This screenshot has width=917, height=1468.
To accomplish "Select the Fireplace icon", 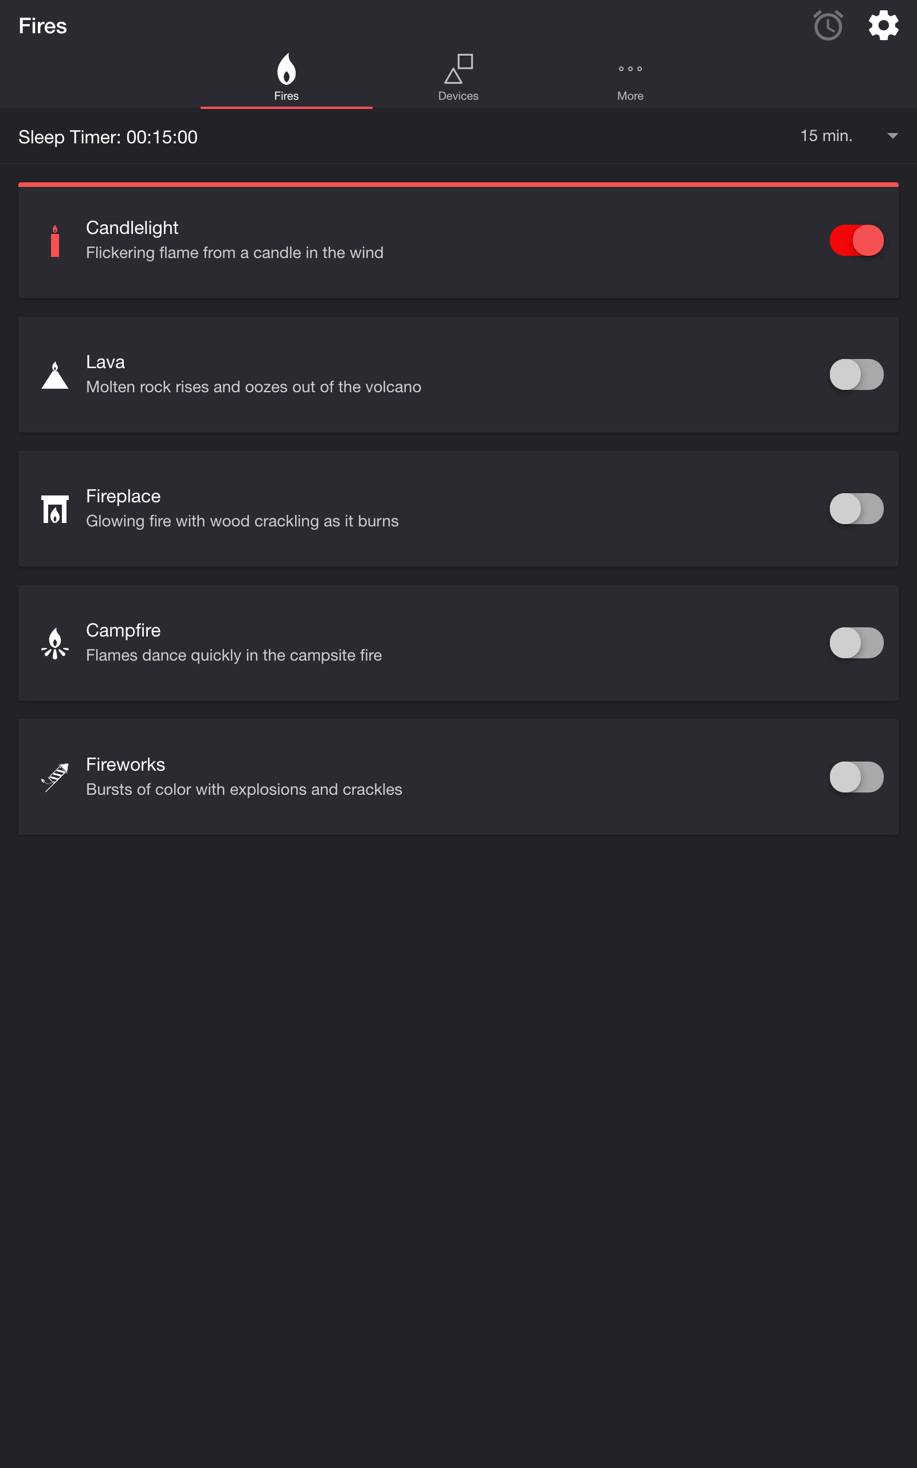I will pyautogui.click(x=55, y=509).
